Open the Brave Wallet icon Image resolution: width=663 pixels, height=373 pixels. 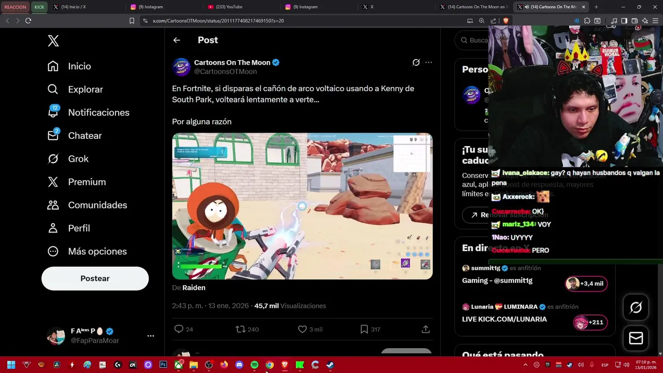[635, 21]
